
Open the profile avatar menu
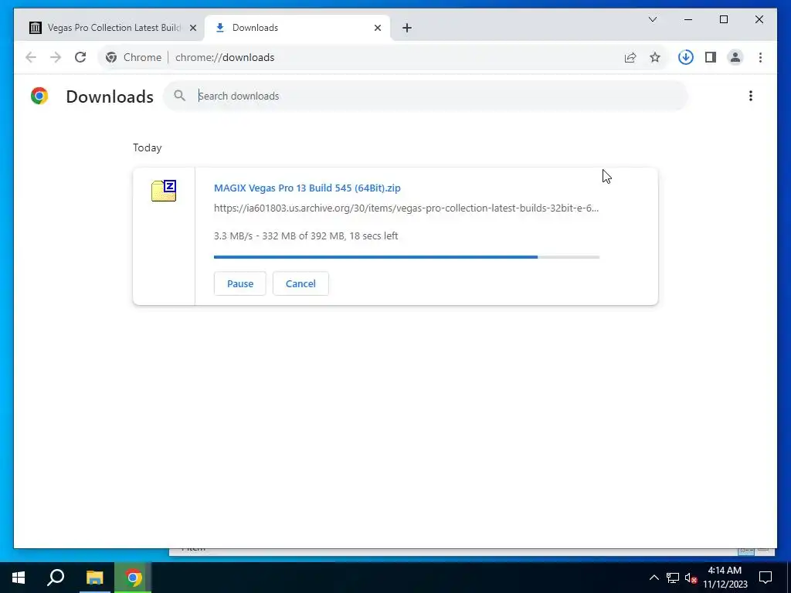click(735, 57)
